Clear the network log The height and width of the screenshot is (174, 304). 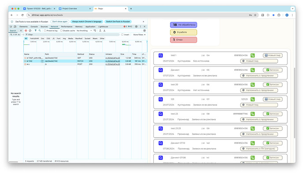click(30, 31)
